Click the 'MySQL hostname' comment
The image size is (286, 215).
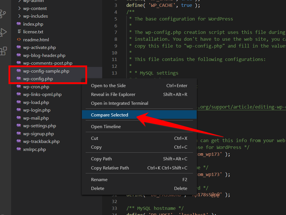(155, 208)
